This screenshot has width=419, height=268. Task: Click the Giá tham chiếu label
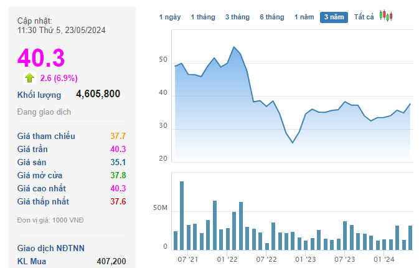click(46, 136)
